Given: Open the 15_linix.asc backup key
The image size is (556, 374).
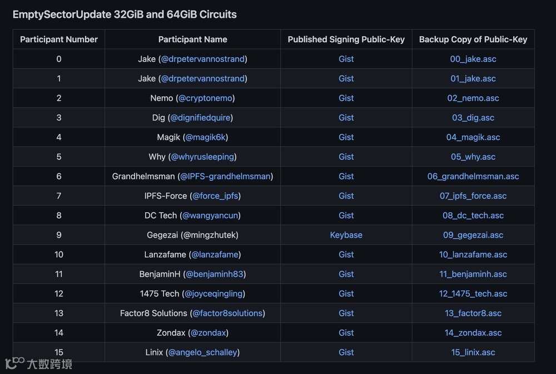Looking at the screenshot, I should pyautogui.click(x=473, y=352).
